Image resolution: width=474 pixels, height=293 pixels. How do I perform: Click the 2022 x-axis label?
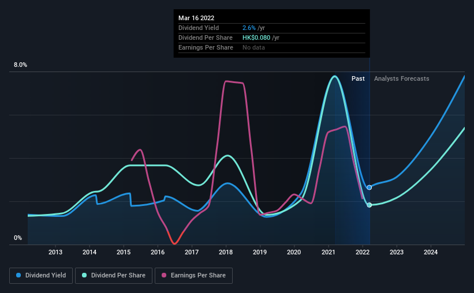[x=363, y=252]
